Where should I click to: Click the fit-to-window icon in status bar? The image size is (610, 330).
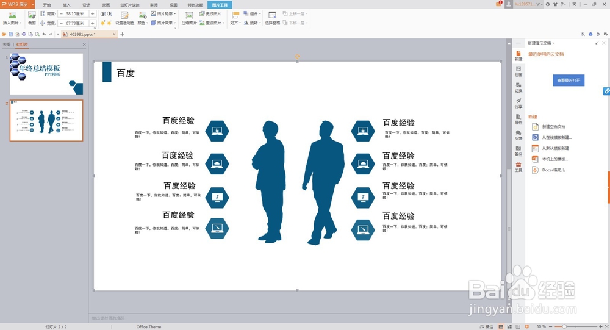pos(606,326)
